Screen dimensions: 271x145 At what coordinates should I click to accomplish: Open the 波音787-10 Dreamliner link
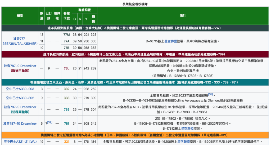point(20,124)
